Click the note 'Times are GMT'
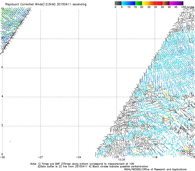 [51, 164]
